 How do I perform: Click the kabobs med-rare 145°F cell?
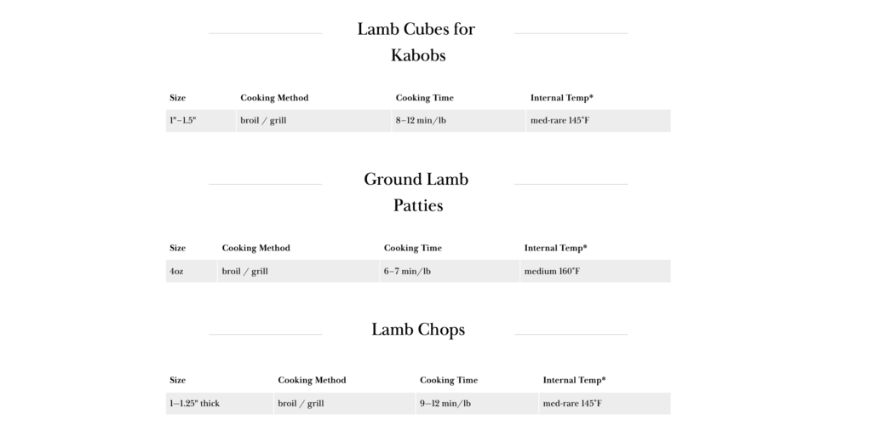coord(599,121)
